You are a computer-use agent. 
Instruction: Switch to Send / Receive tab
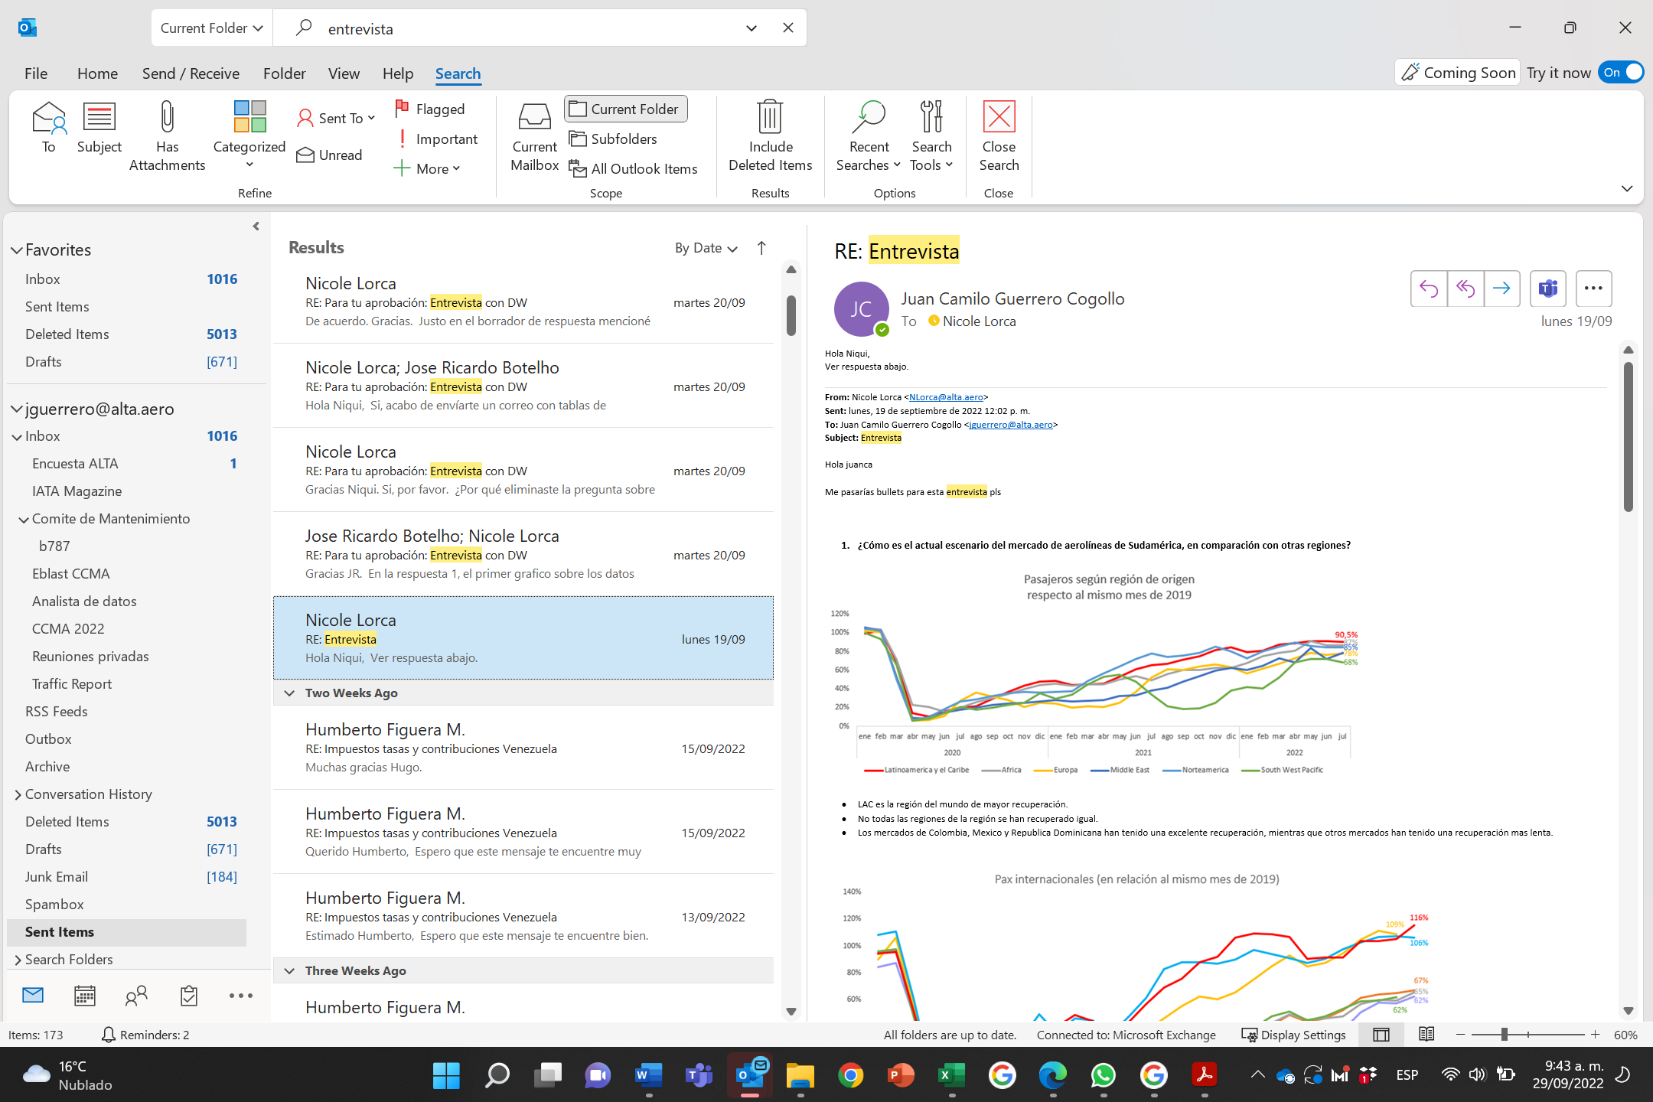click(191, 73)
